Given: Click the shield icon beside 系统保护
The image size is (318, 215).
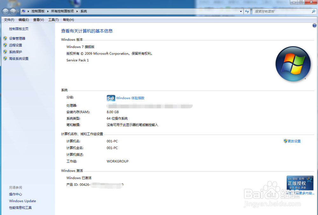Looking at the screenshot, I should pos(5,52).
